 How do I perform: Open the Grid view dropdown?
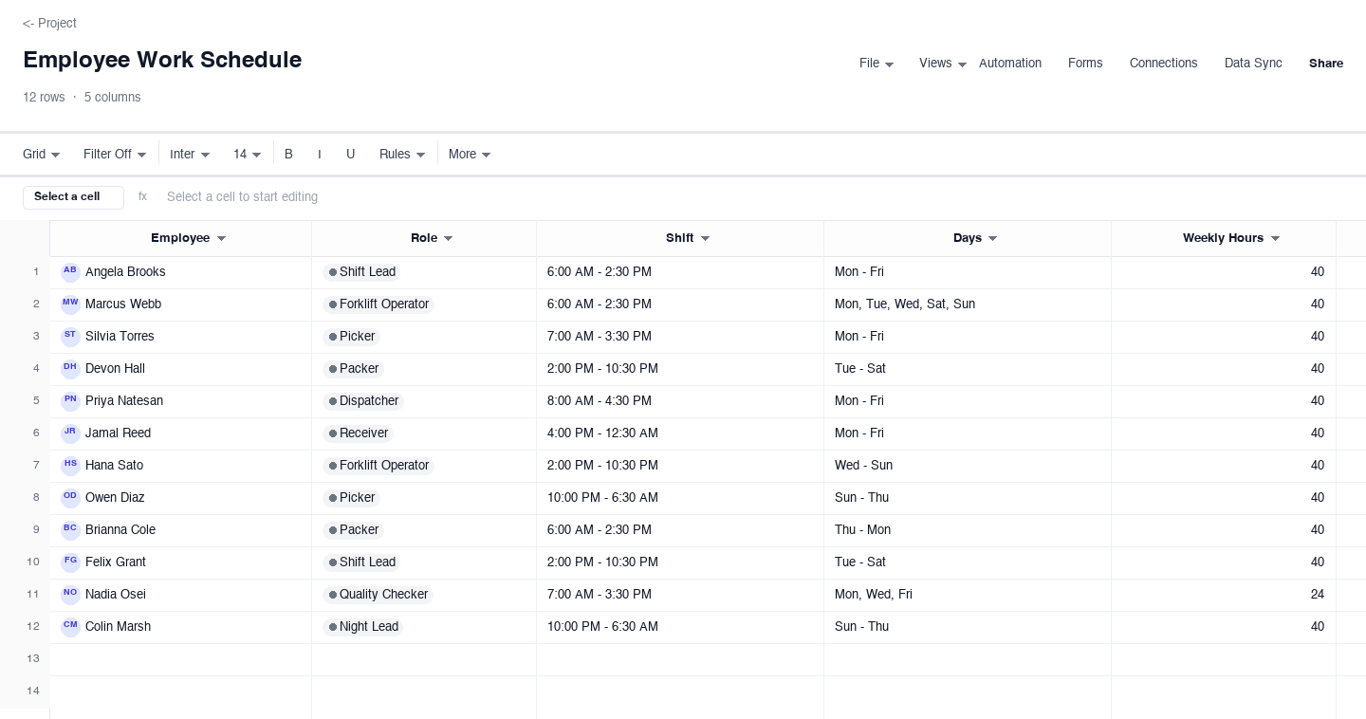(42, 154)
